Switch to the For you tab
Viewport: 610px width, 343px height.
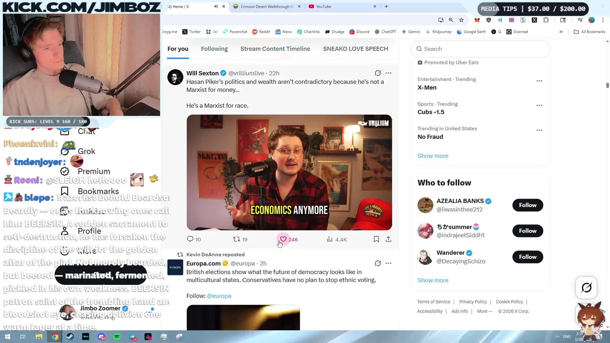point(178,49)
